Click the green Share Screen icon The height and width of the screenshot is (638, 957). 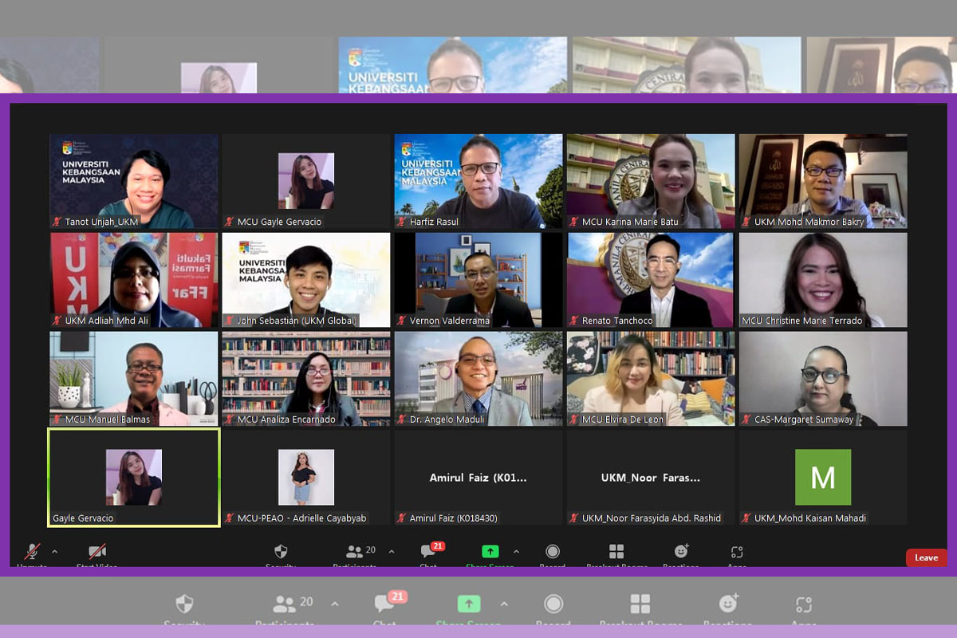point(490,552)
